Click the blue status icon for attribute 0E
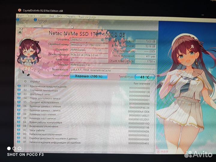216x162 pixels. tap(19, 138)
